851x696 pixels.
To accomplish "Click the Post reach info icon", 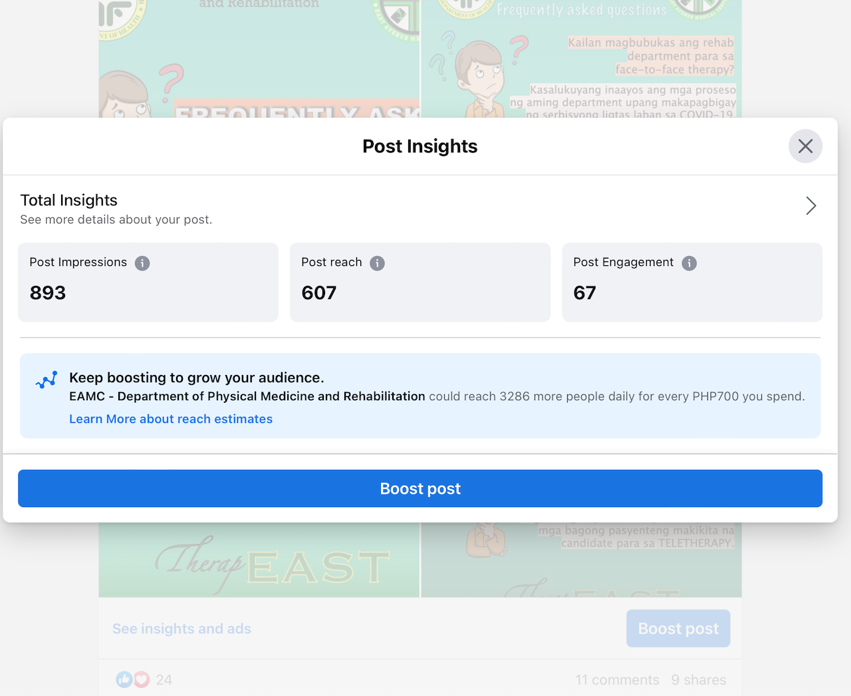I will pyautogui.click(x=377, y=263).
